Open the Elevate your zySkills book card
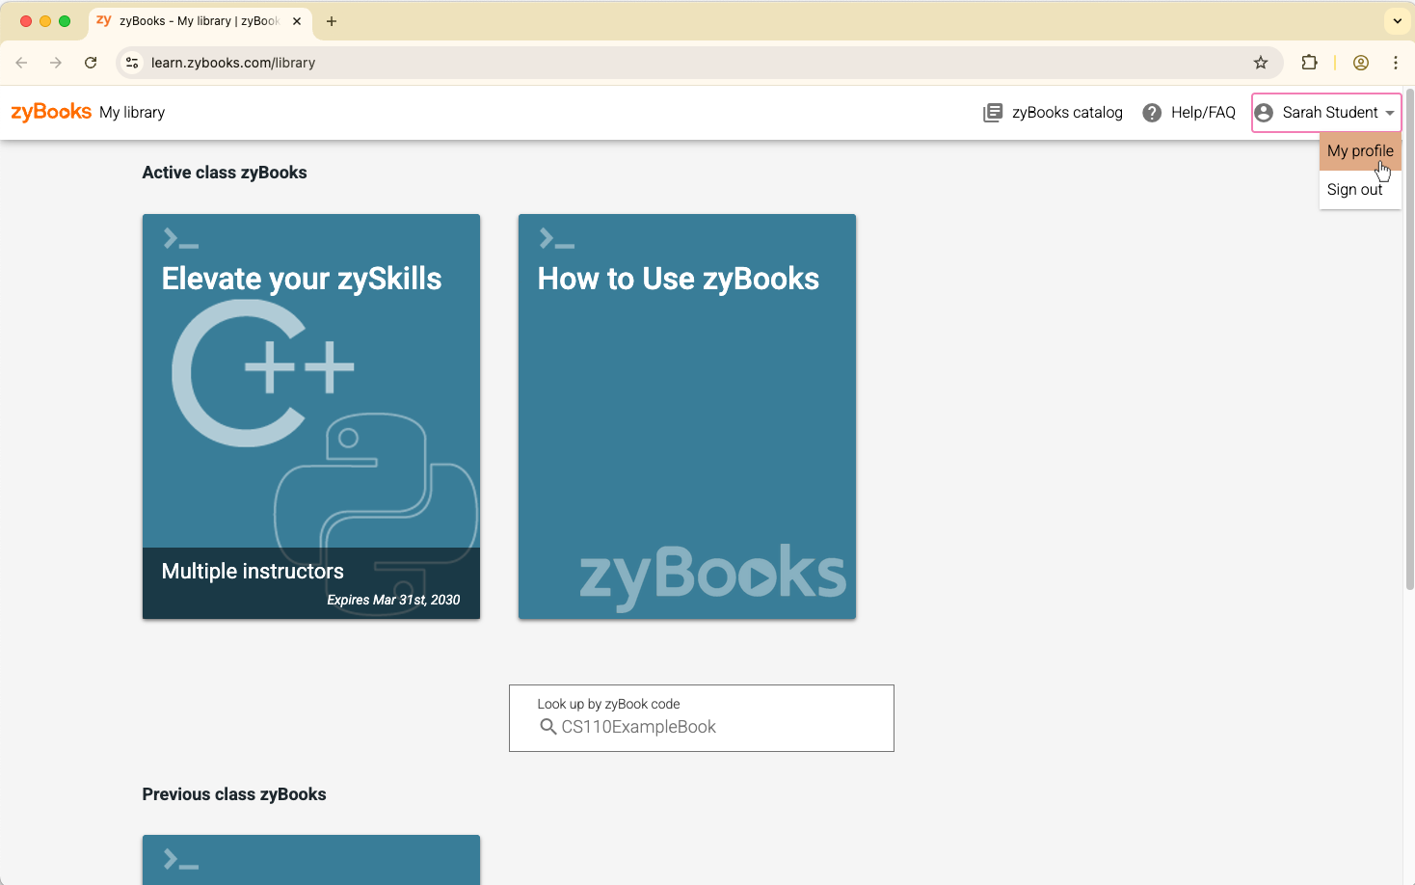 [311, 416]
